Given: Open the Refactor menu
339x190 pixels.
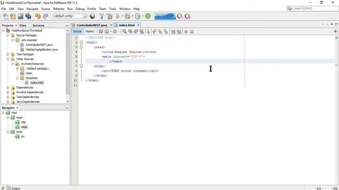Looking at the screenshot, I should pyautogui.click(x=59, y=9).
